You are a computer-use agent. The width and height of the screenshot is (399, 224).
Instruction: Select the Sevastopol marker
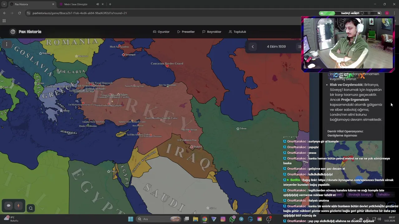pyautogui.click(x=123, y=55)
